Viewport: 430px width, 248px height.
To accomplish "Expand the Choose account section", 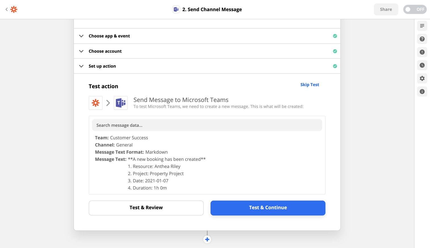I will (207, 51).
